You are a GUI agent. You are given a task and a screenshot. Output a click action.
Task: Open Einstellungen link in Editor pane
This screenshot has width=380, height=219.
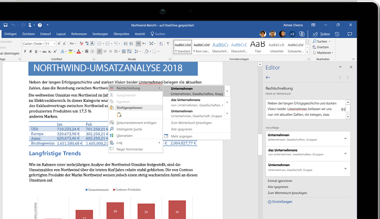pos(280,202)
